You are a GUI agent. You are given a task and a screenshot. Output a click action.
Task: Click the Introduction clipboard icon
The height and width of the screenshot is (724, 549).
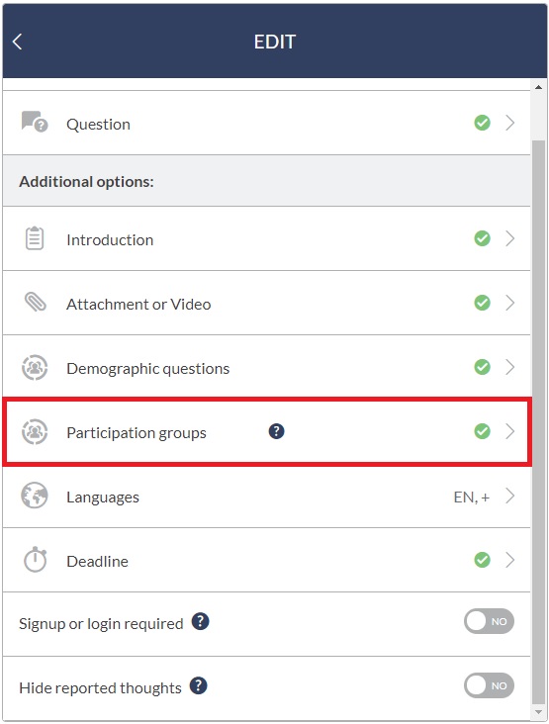click(x=35, y=238)
